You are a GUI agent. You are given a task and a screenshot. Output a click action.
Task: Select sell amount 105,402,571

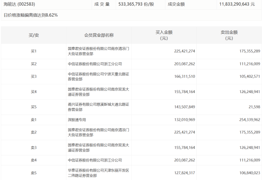[250, 77]
